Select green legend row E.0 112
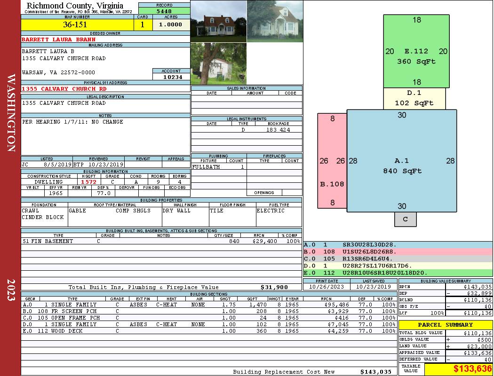The height and width of the screenshot is (376, 494). (x=398, y=273)
